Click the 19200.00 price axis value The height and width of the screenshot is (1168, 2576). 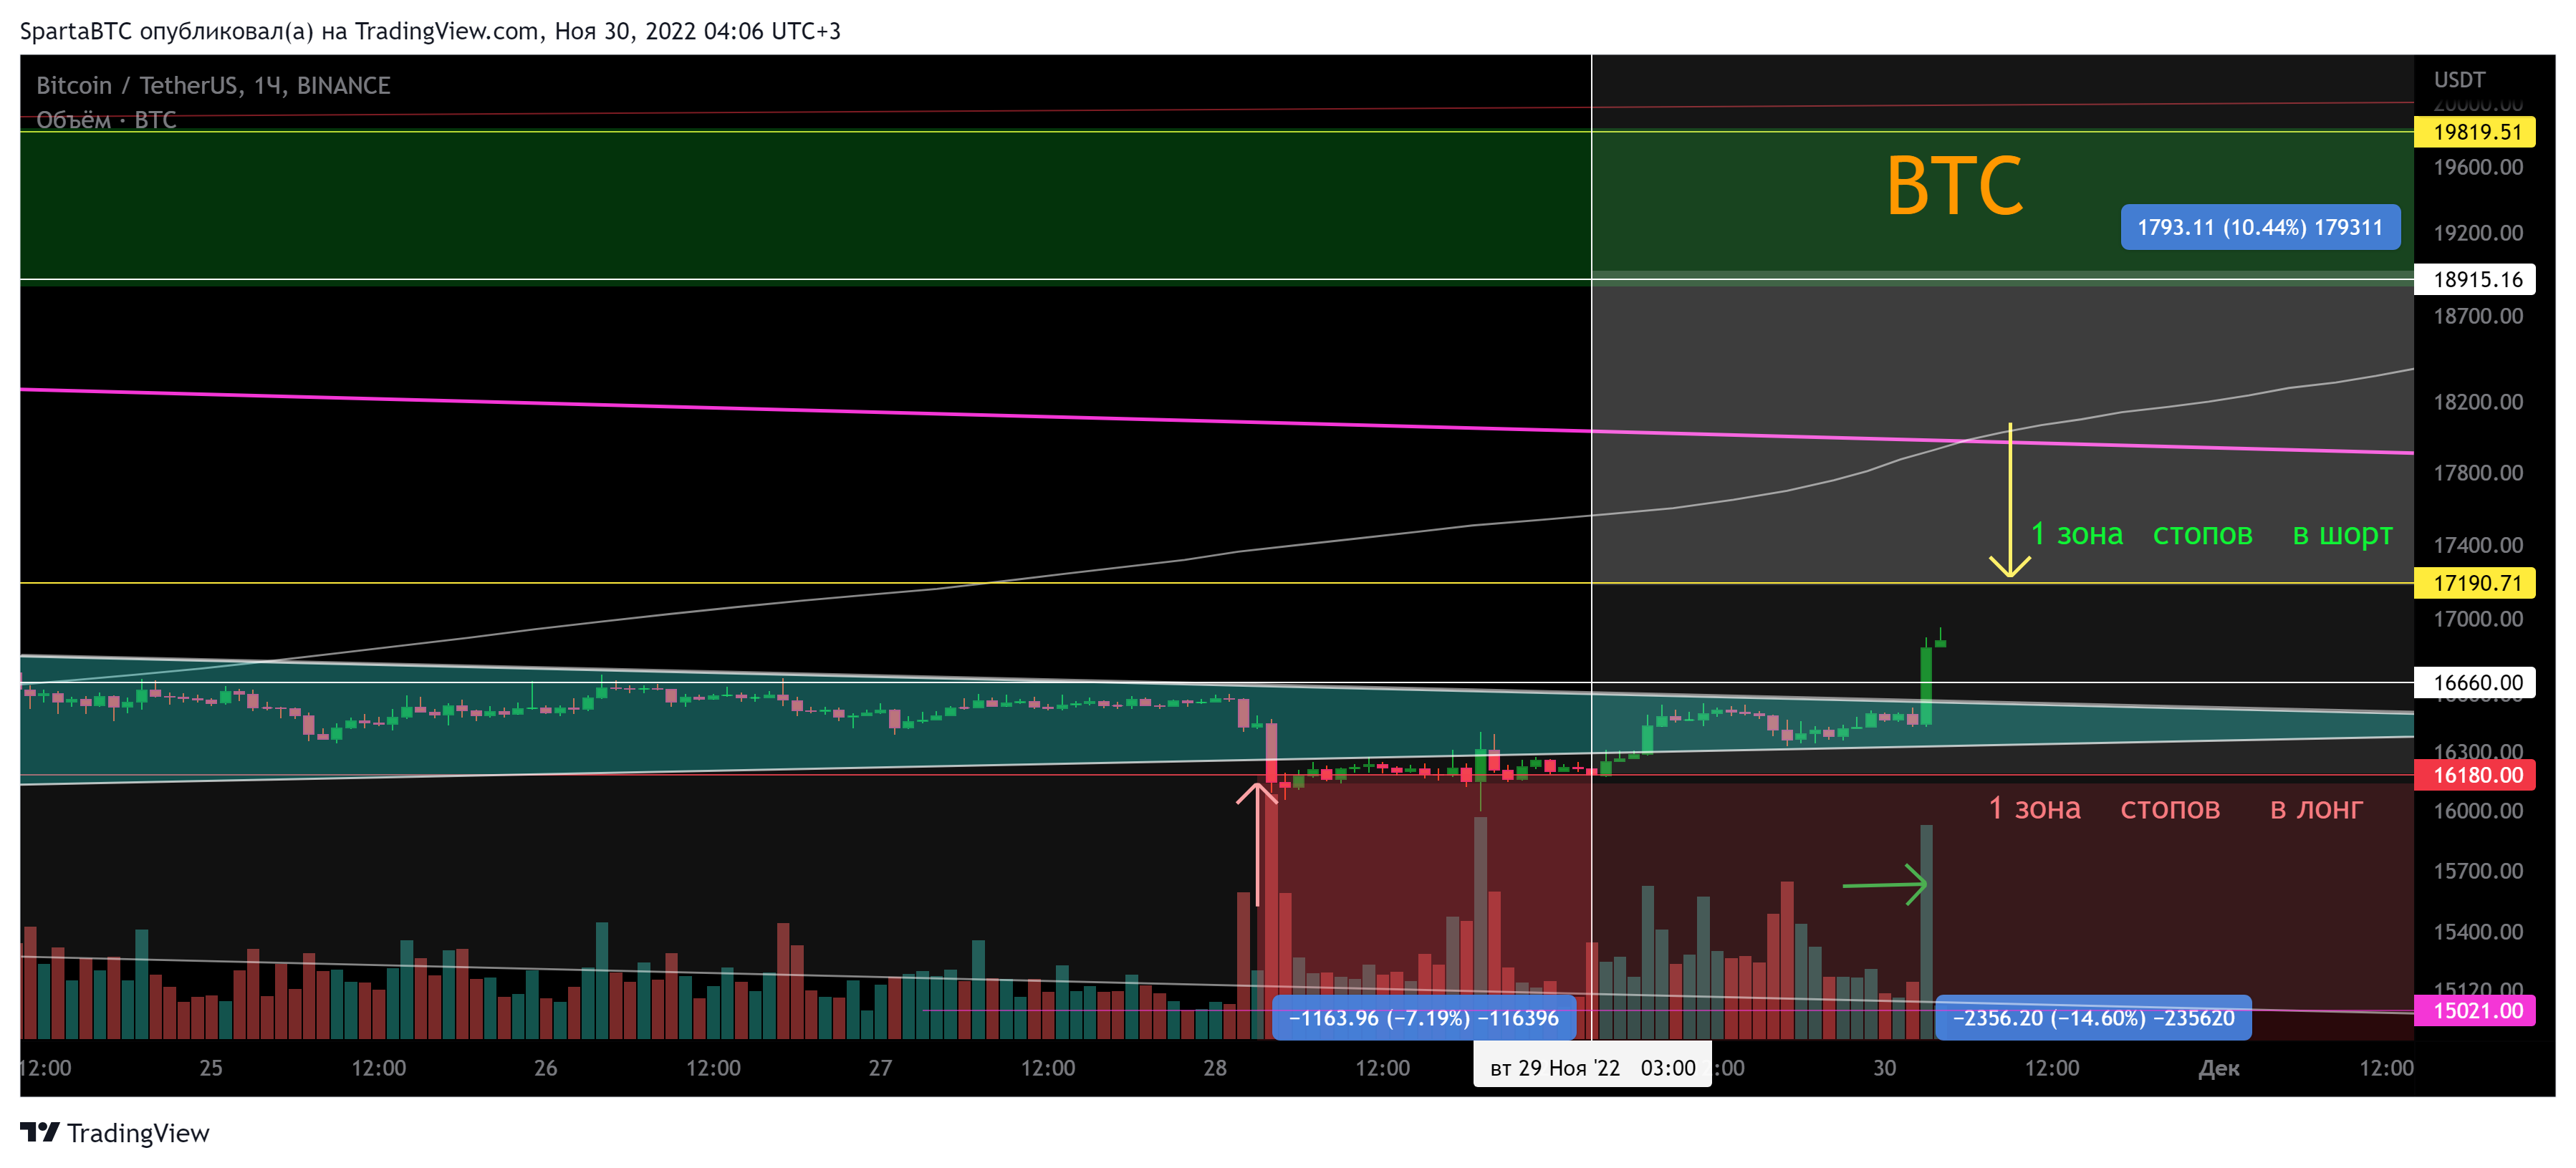click(2477, 233)
